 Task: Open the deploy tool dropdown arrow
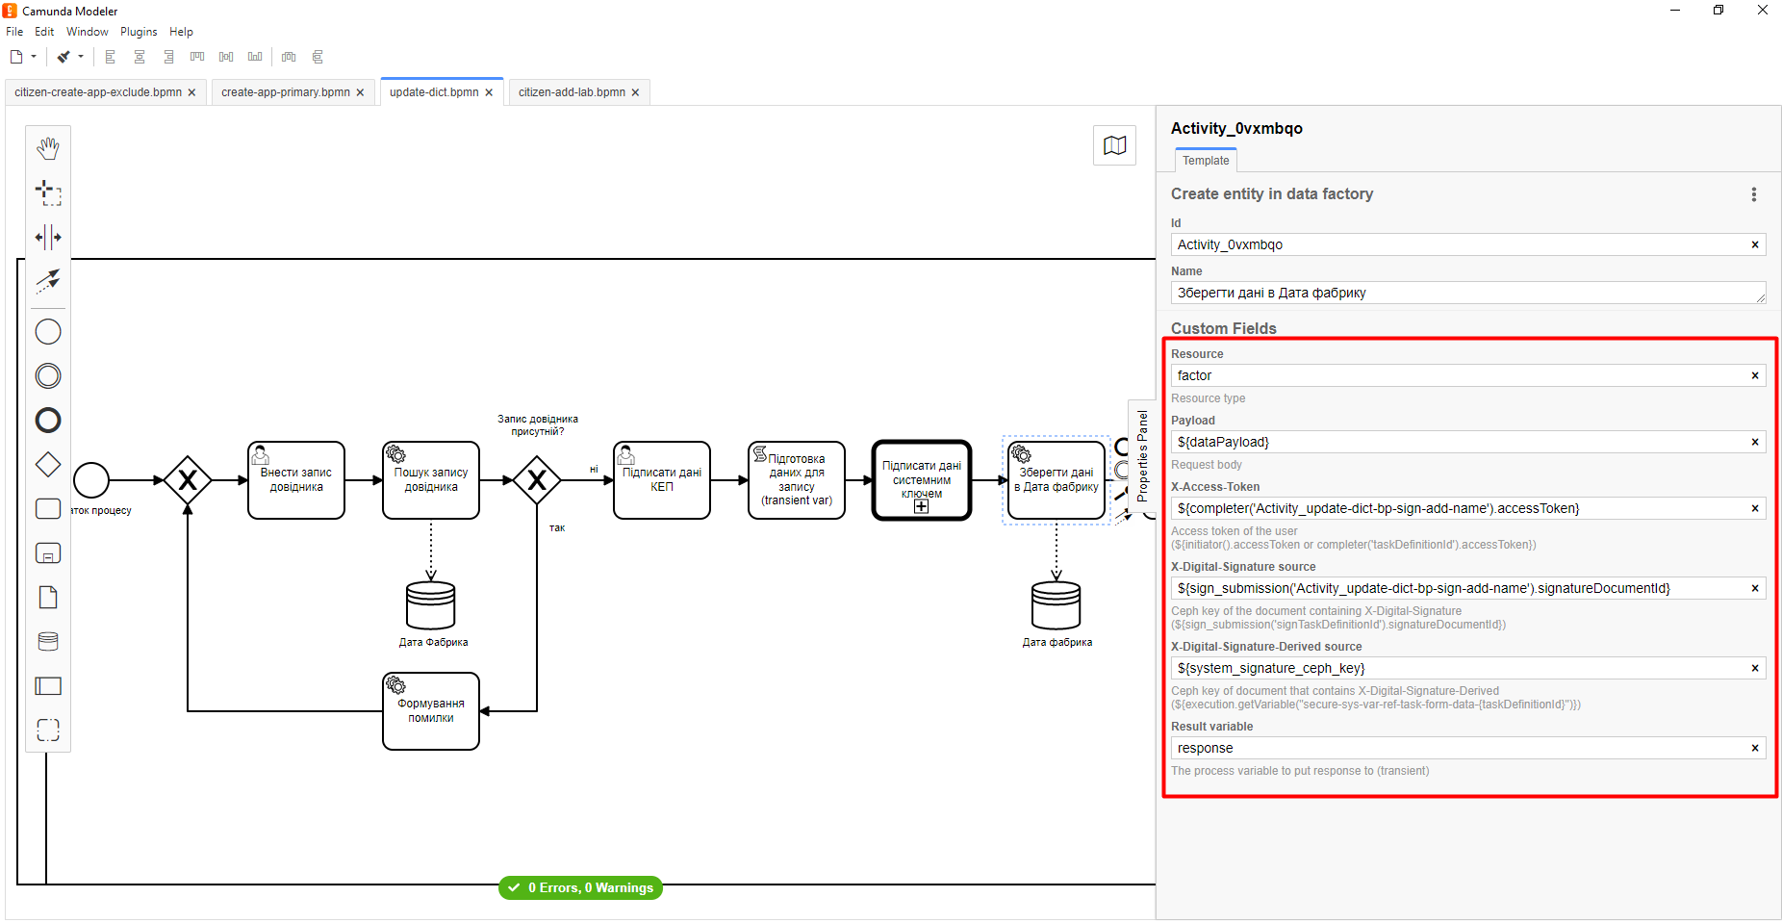(x=81, y=57)
